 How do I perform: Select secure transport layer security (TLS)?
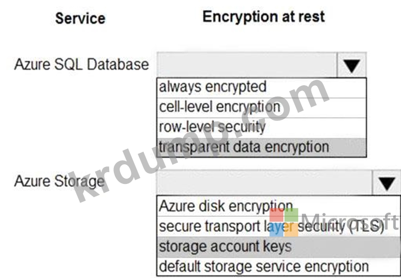coord(279,227)
